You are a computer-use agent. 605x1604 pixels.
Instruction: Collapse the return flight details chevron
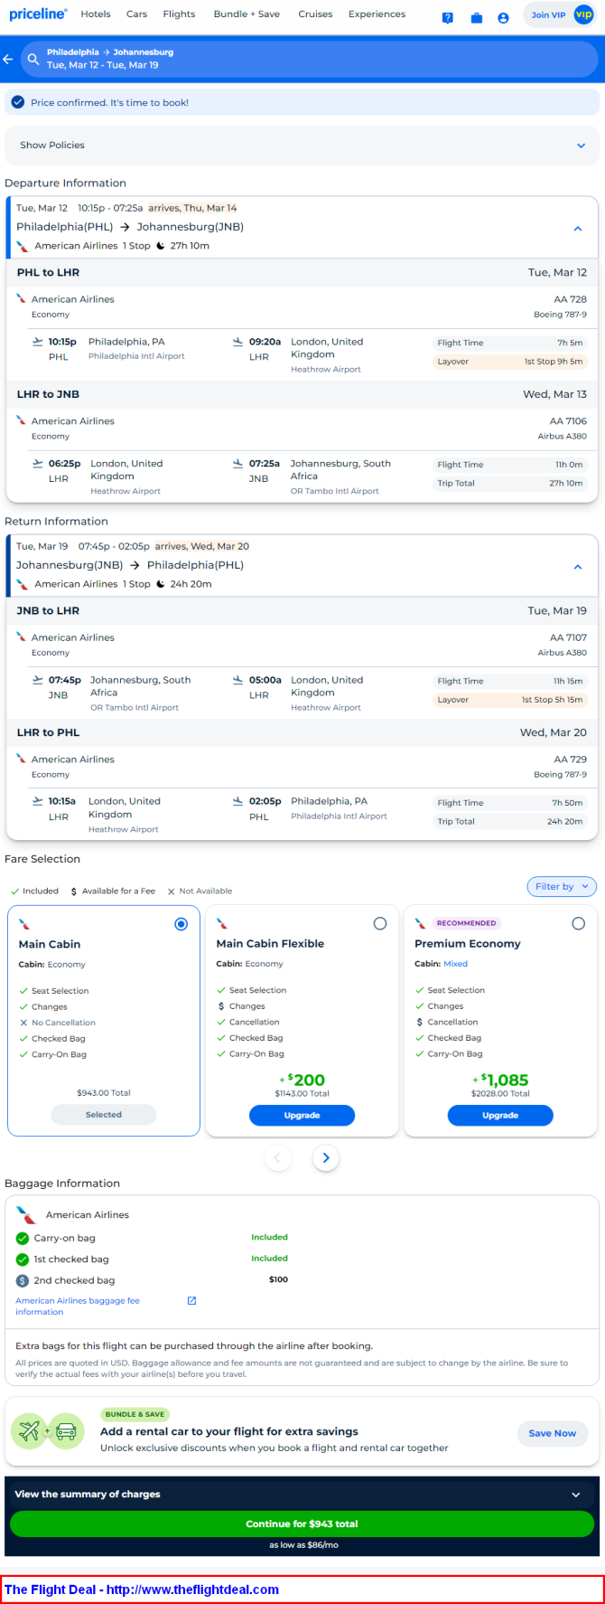(x=578, y=567)
